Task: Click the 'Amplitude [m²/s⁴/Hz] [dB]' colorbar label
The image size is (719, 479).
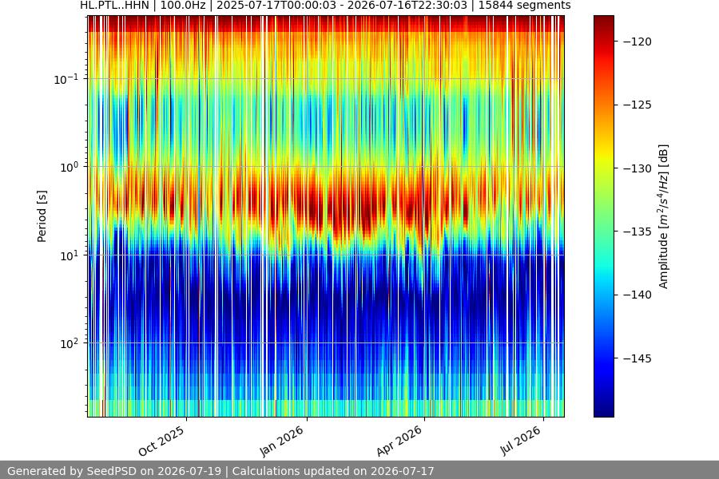Action: click(664, 216)
